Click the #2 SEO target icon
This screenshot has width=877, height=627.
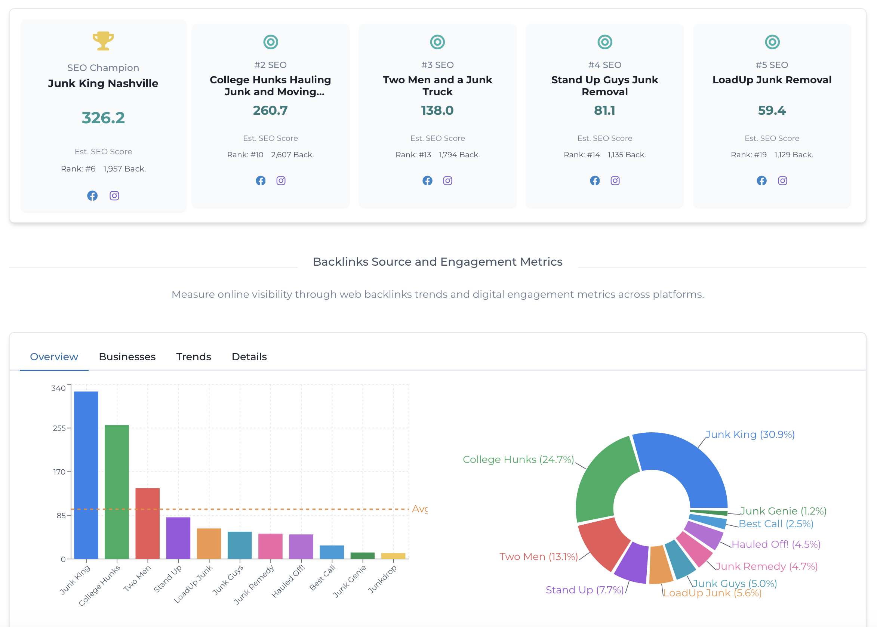(x=271, y=42)
